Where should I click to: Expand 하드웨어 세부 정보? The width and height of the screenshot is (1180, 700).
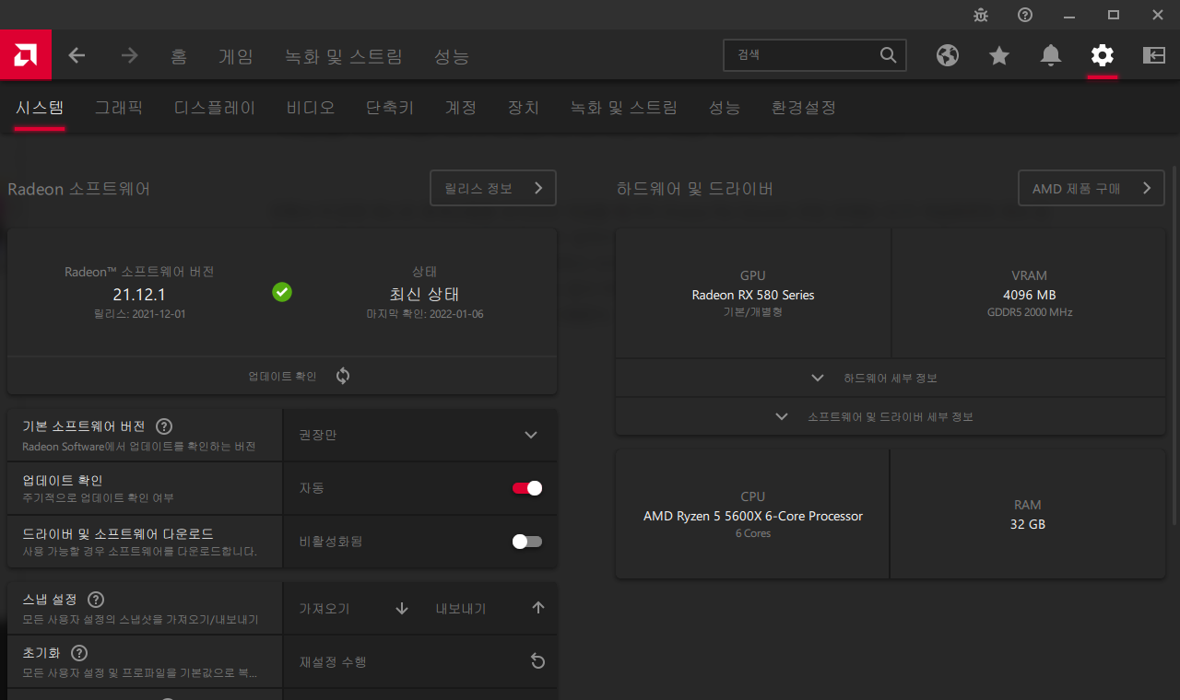891,378
